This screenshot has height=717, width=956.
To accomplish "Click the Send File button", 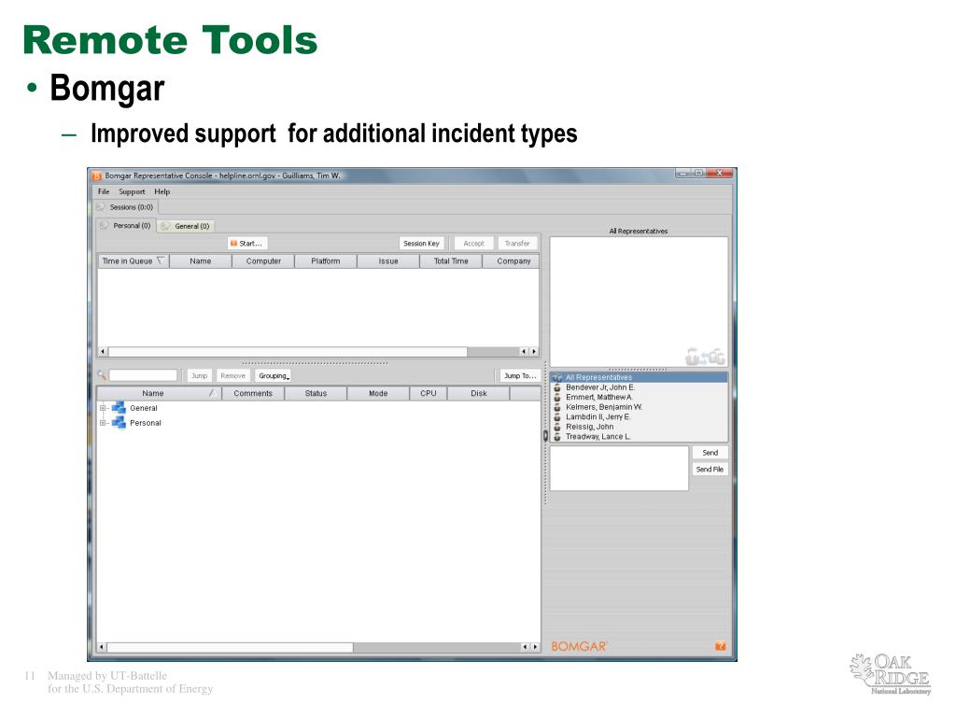I will (710, 470).
